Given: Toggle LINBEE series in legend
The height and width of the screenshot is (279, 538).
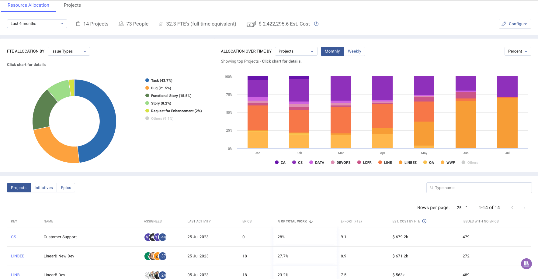Looking at the screenshot, I should [x=408, y=163].
